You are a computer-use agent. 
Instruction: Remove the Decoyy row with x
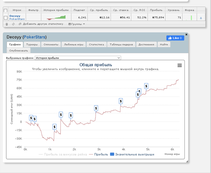pyautogui.click(x=201, y=18)
